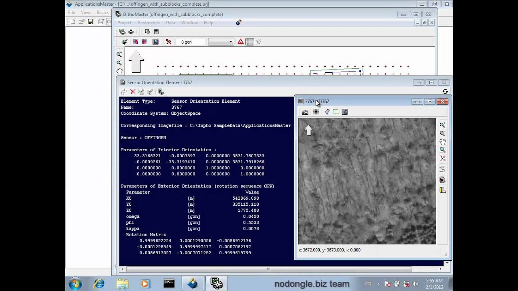This screenshot has width=518, height=291.
Task: Toggle the diagonal lines icon next to grid
Action: pos(258,42)
